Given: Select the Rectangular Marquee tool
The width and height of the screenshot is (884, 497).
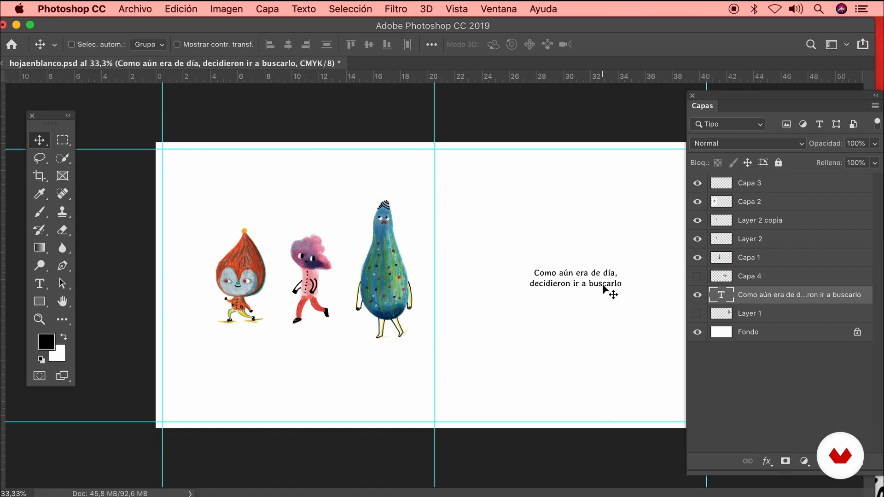Looking at the screenshot, I should point(62,140).
